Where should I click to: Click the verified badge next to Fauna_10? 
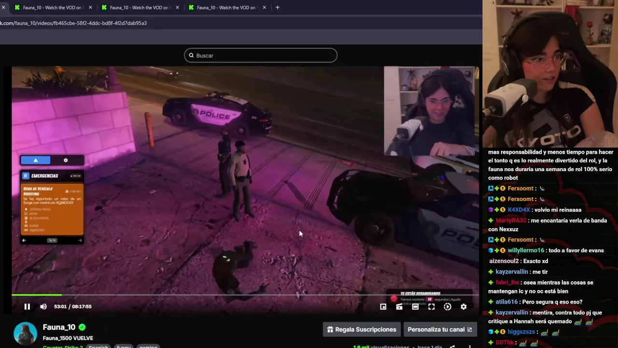82,327
